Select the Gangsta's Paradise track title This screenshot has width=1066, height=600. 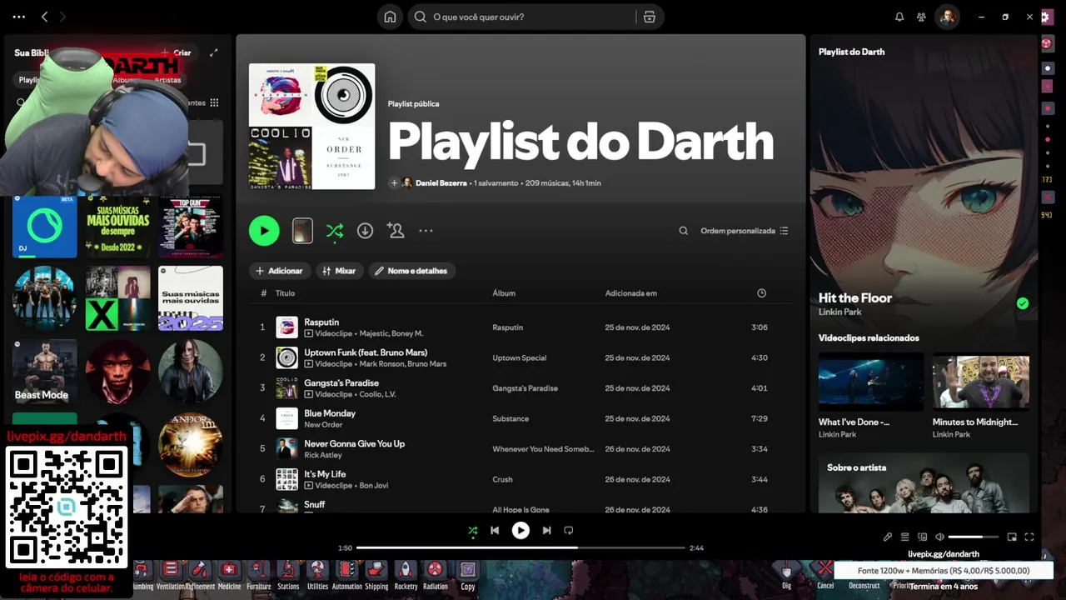point(341,382)
